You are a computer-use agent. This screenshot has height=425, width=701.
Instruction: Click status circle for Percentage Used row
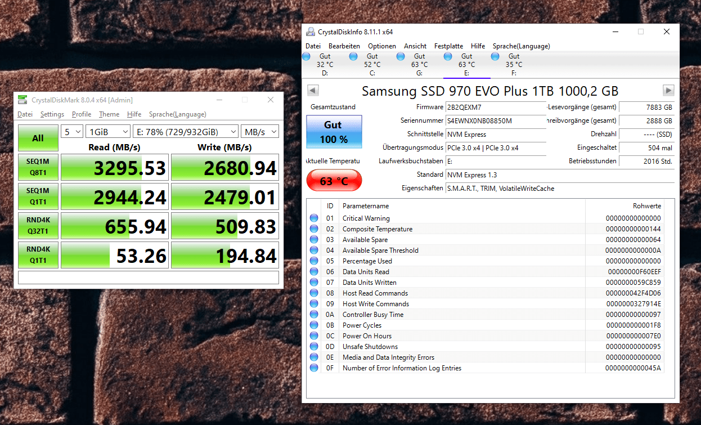[314, 261]
